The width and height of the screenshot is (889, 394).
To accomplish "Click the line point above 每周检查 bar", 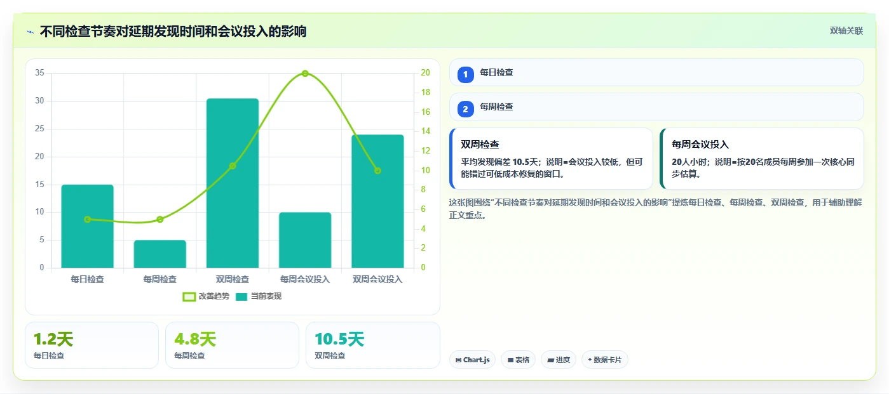I will pyautogui.click(x=160, y=220).
